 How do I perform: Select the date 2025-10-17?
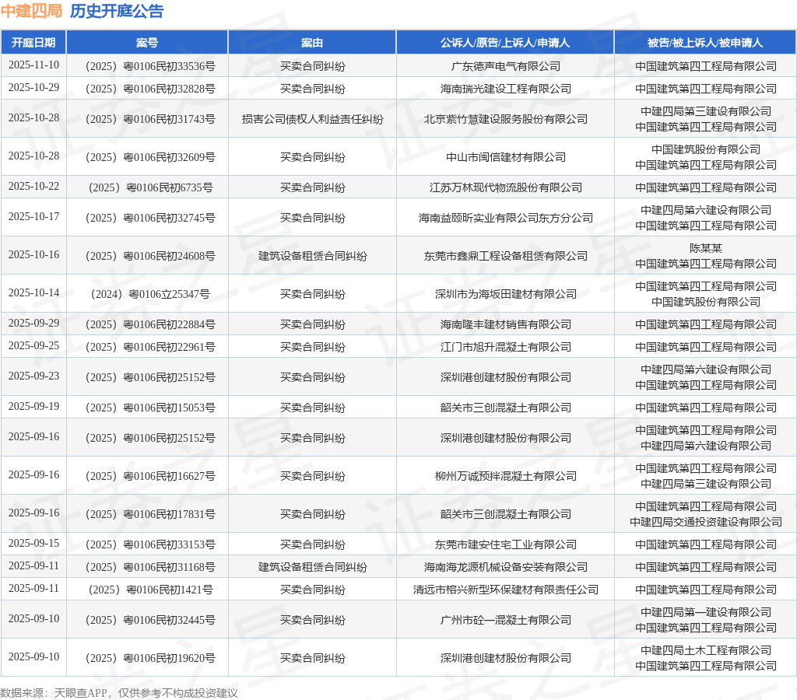click(x=33, y=217)
